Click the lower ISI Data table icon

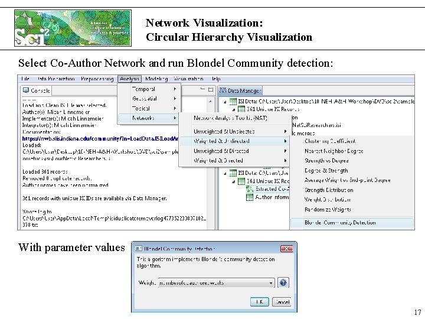tap(233, 173)
